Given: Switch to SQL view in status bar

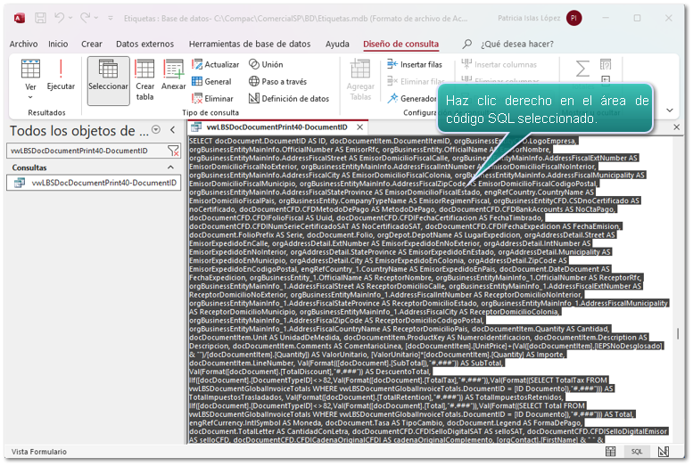Looking at the screenshot, I should (x=637, y=452).
